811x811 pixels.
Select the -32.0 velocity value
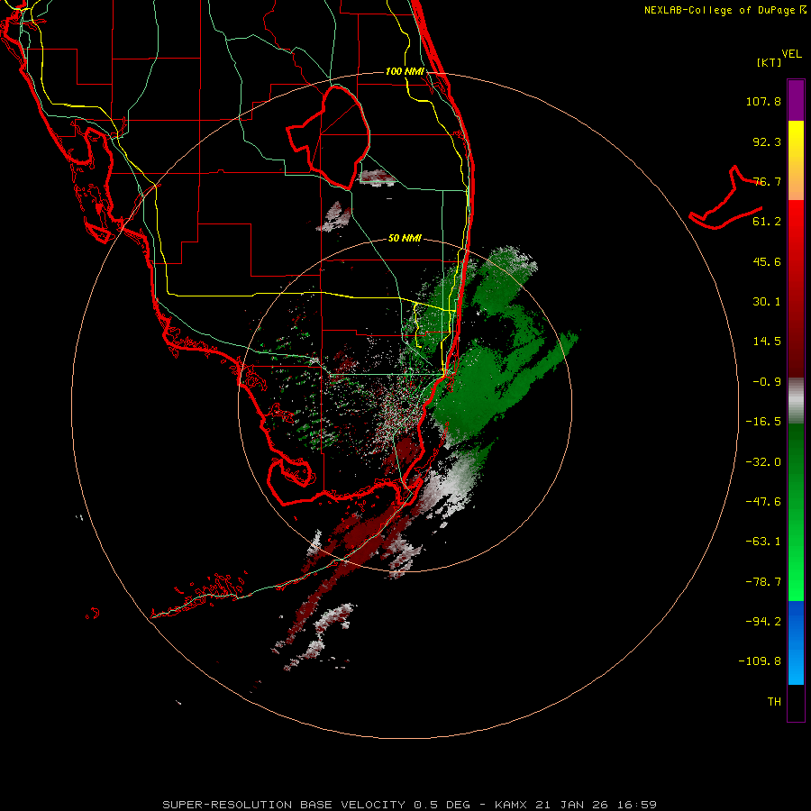coord(763,462)
